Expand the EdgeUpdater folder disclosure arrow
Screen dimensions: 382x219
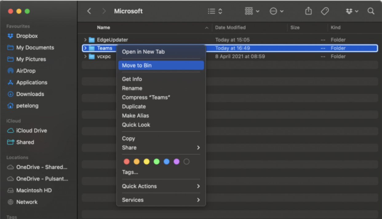85,40
